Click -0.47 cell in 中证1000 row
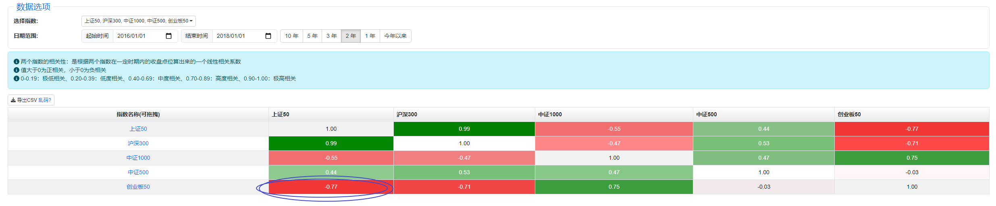This screenshot has width=996, height=206. pos(464,158)
